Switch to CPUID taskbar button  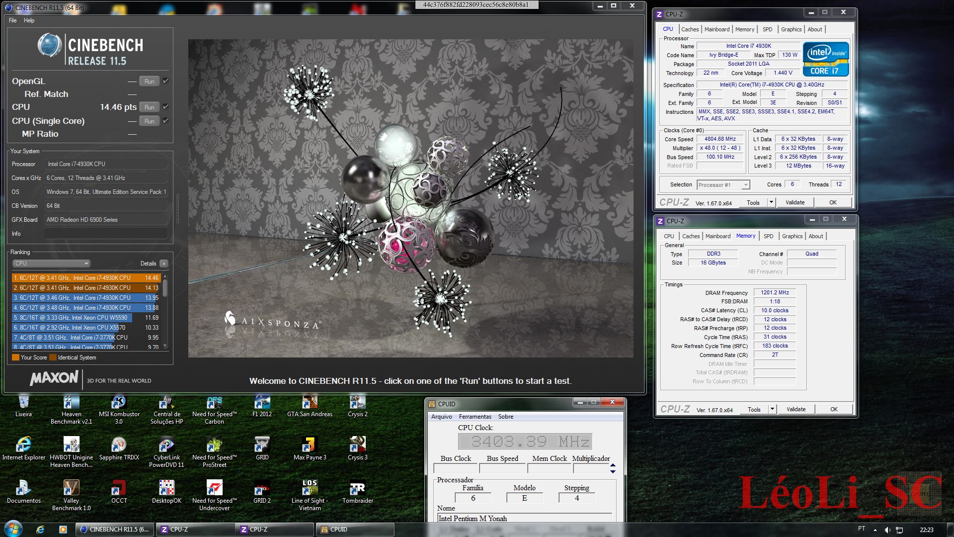point(355,530)
